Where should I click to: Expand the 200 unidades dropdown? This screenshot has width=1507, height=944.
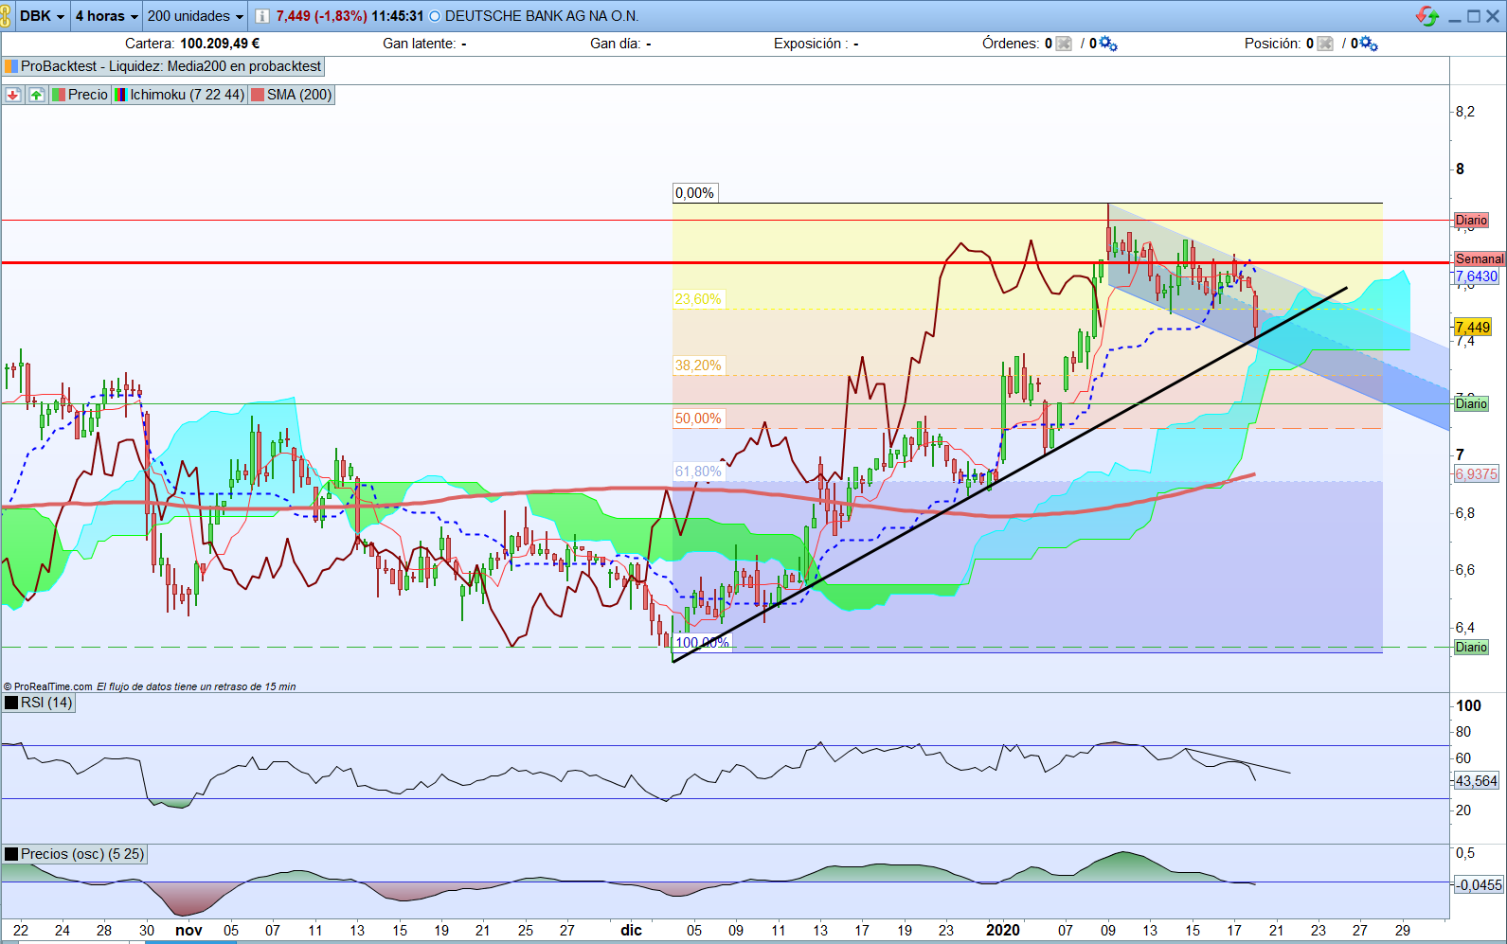[x=195, y=16]
